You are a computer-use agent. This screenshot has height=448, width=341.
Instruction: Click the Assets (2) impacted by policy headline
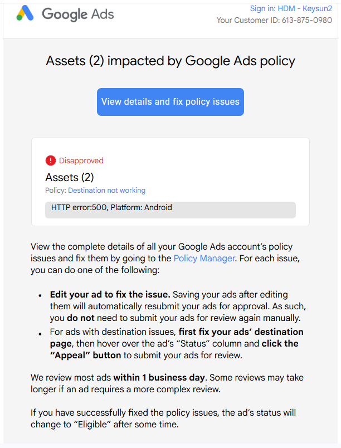[170, 61]
